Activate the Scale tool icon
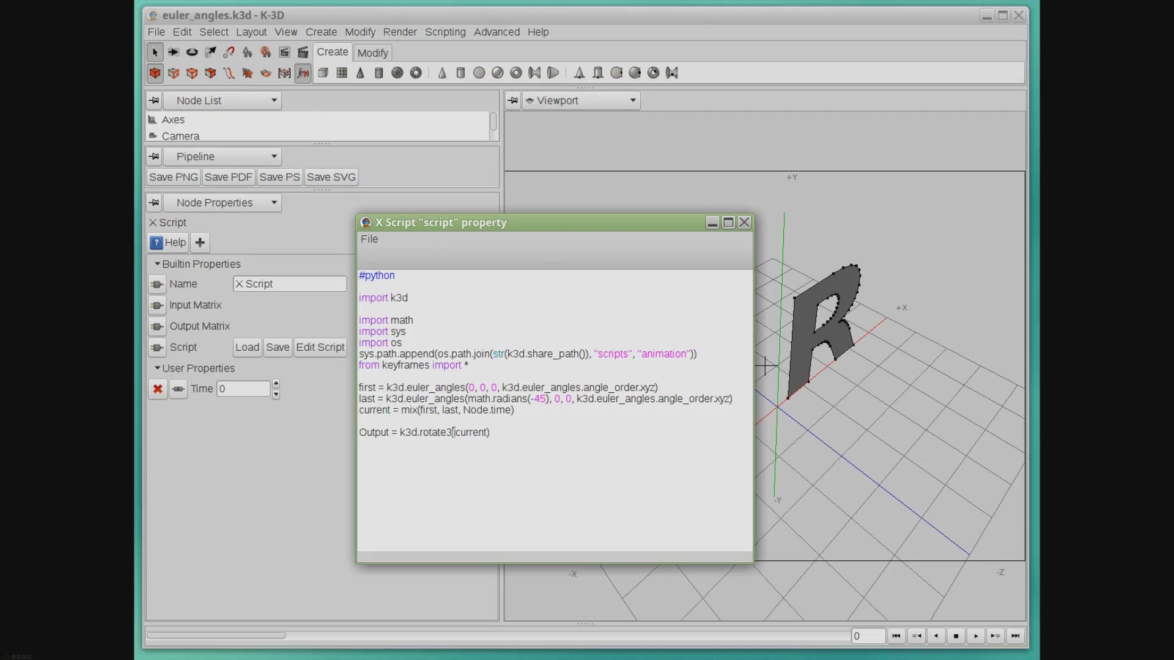This screenshot has height=660, width=1174. pos(210,53)
